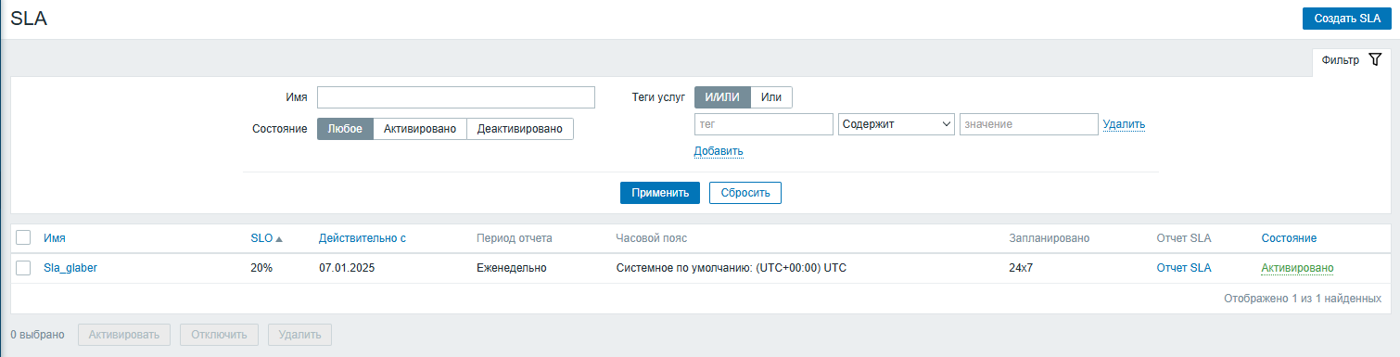This screenshot has height=357, width=1400.
Task: Click Применить button
Action: click(660, 193)
